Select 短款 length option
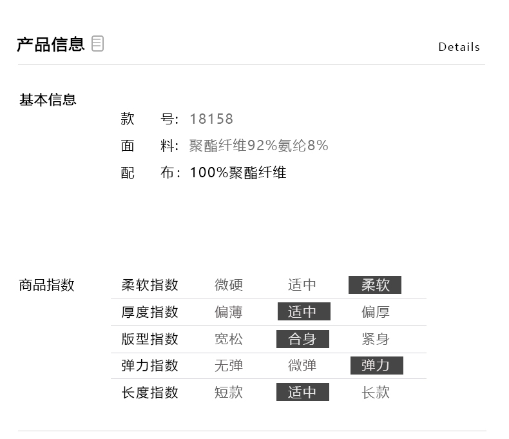This screenshot has height=439, width=509. point(229,393)
